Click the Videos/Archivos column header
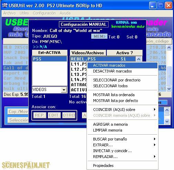This screenshot has width=174, height=170. [x=88, y=53]
